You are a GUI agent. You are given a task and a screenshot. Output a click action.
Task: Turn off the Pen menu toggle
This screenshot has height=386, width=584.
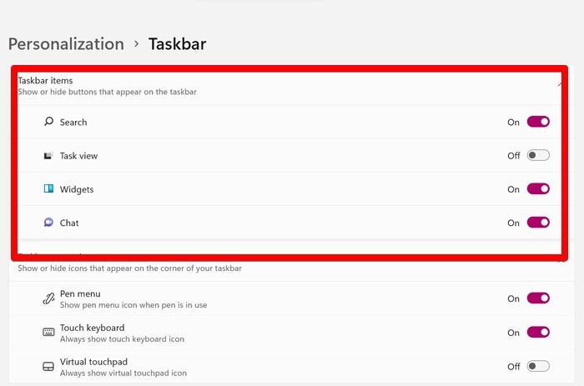click(x=538, y=298)
